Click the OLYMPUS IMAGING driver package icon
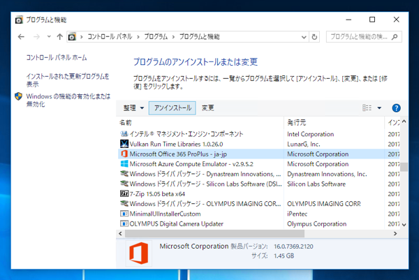The image size is (419, 280). pyautogui.click(x=124, y=204)
